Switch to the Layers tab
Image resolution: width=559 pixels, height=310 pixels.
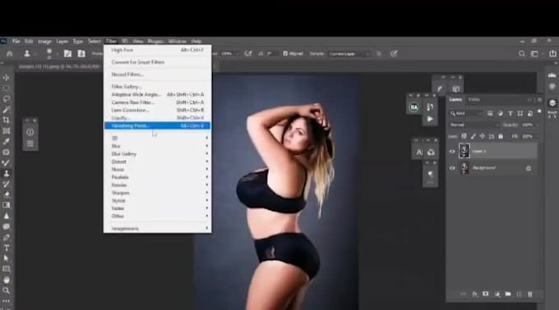tap(455, 100)
